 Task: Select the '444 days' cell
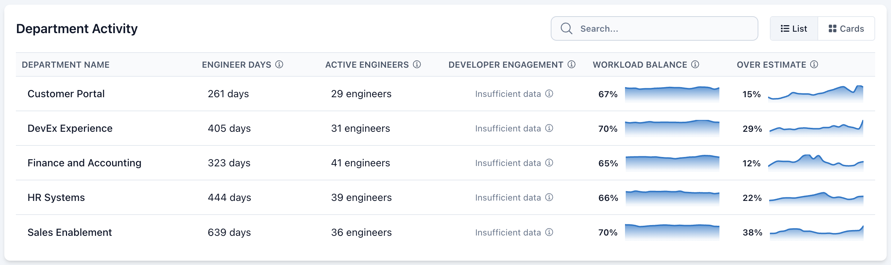click(x=230, y=198)
